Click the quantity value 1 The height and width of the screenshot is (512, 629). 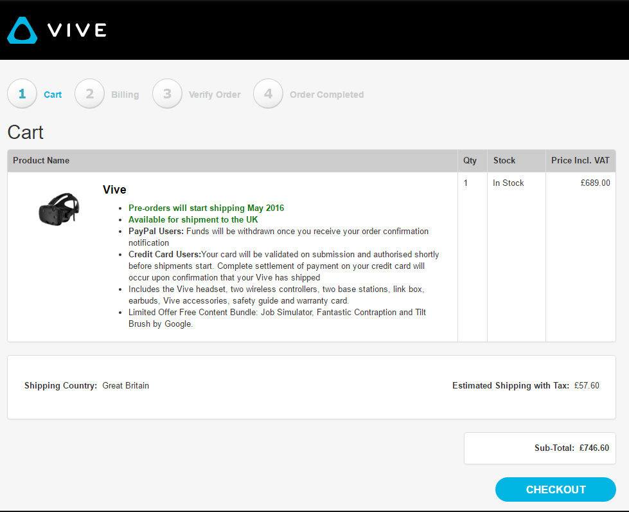tap(466, 183)
